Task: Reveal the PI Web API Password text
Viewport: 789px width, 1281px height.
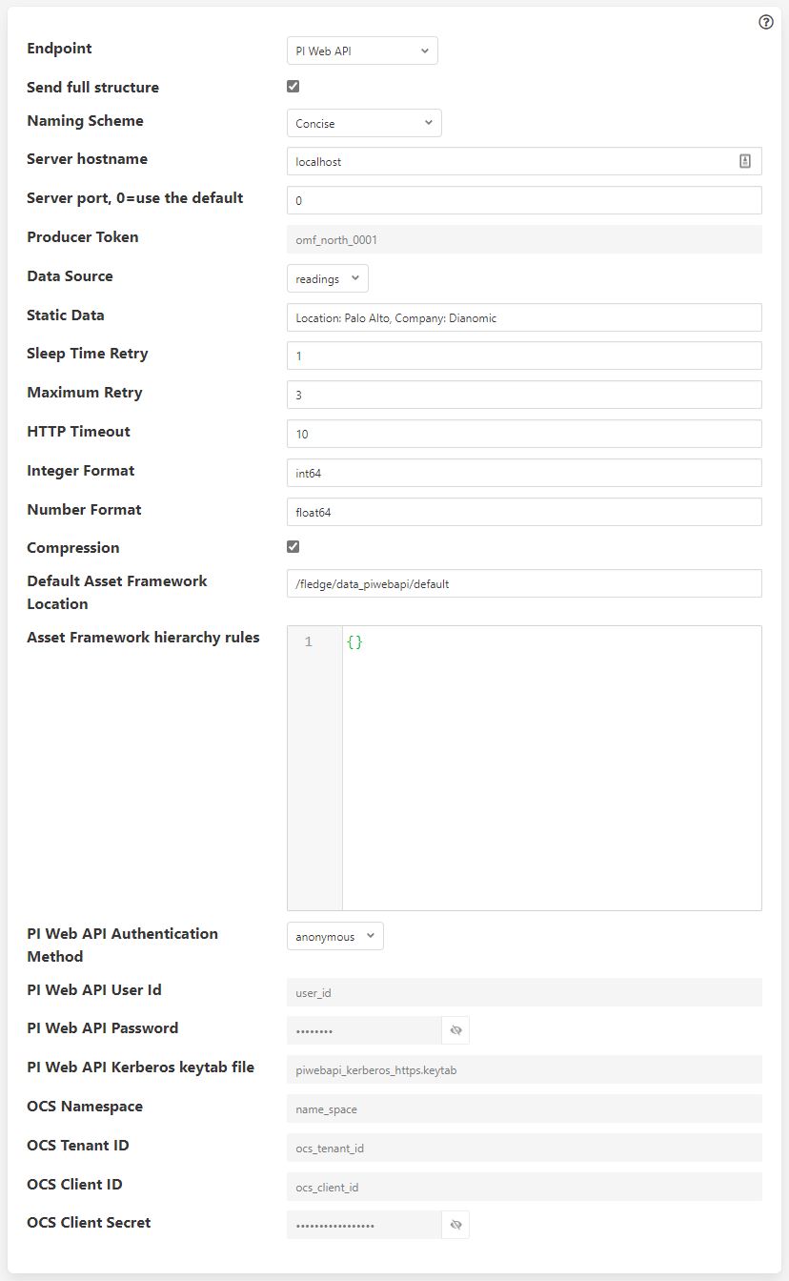Action: click(x=455, y=1030)
